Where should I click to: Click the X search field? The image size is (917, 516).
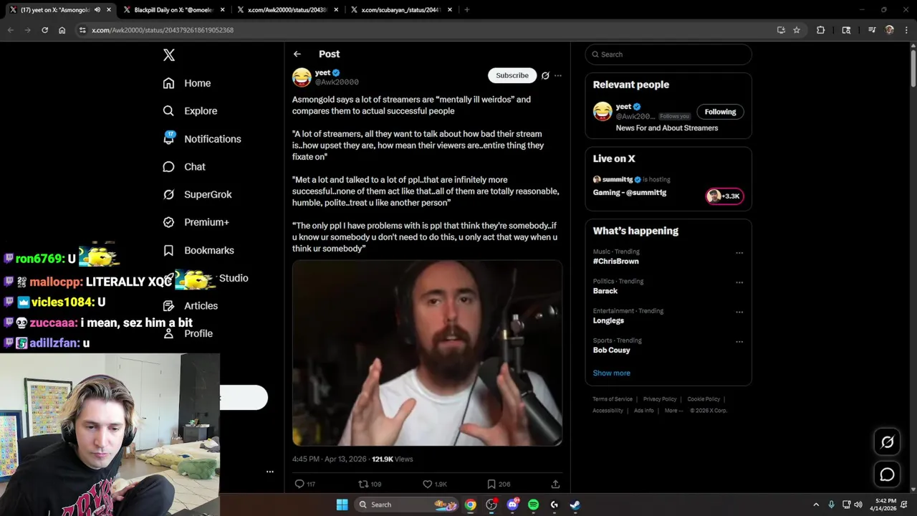[668, 54]
